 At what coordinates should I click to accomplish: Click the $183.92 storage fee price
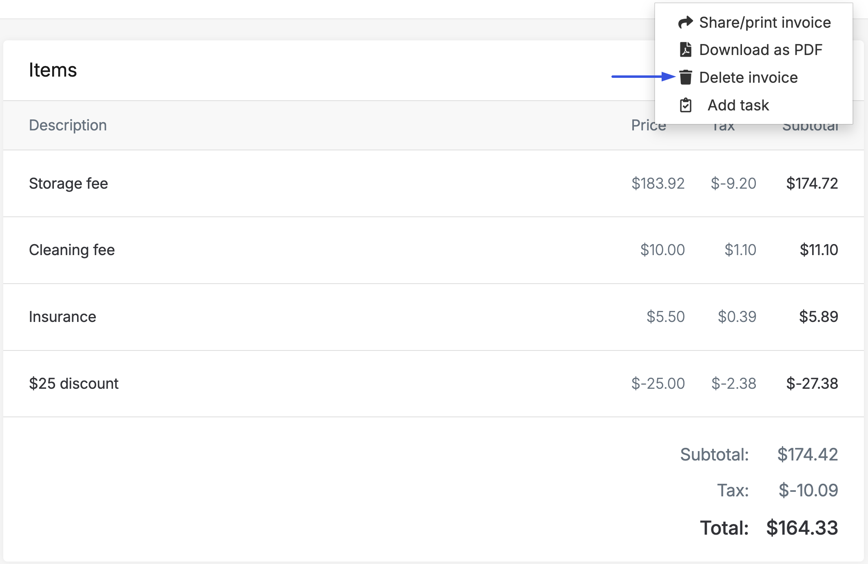[x=658, y=183]
